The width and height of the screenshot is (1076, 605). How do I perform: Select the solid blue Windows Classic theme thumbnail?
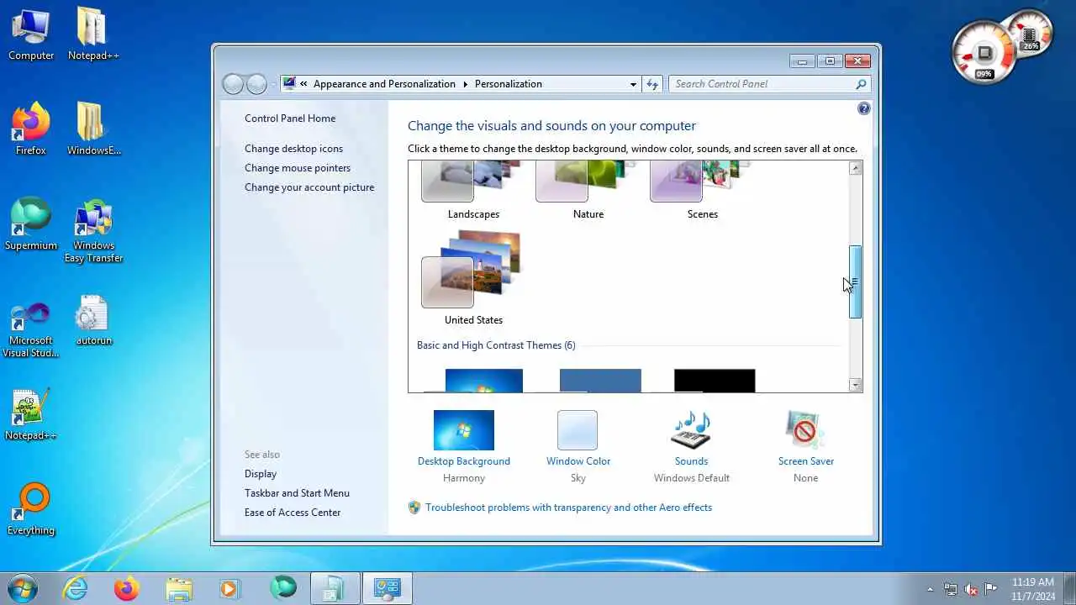pos(600,381)
